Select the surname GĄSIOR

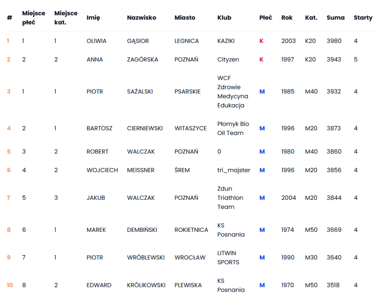[138, 41]
